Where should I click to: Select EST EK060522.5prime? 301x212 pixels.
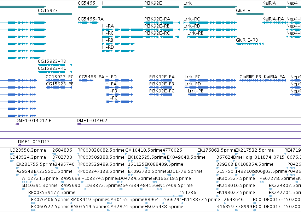pos(33,210)
